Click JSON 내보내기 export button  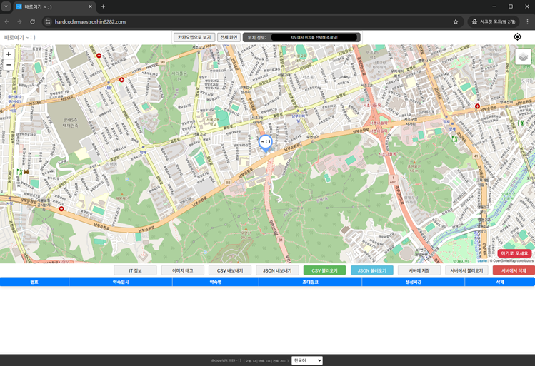[x=277, y=270]
